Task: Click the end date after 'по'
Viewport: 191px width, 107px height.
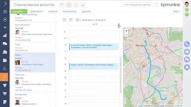Action: coord(100,20)
